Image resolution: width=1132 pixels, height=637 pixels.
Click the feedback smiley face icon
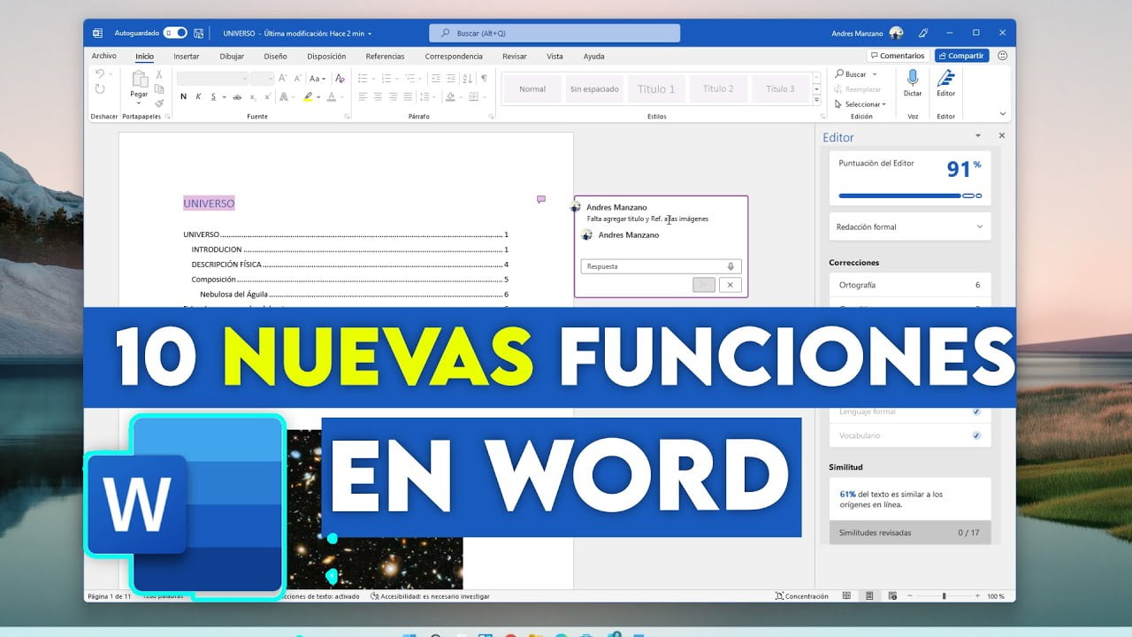coord(1002,56)
